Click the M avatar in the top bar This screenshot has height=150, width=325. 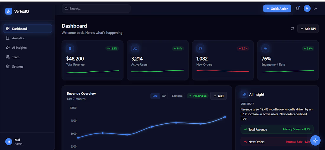point(307,9)
